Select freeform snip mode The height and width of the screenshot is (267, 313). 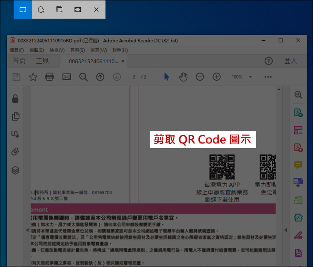[x=41, y=10]
